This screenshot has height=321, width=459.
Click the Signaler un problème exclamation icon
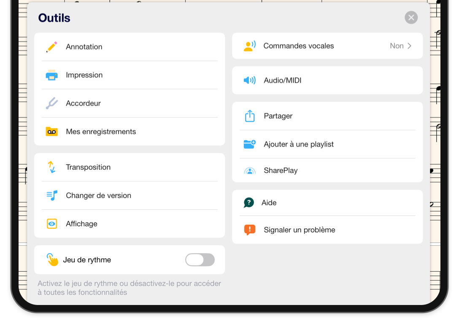[x=250, y=230]
